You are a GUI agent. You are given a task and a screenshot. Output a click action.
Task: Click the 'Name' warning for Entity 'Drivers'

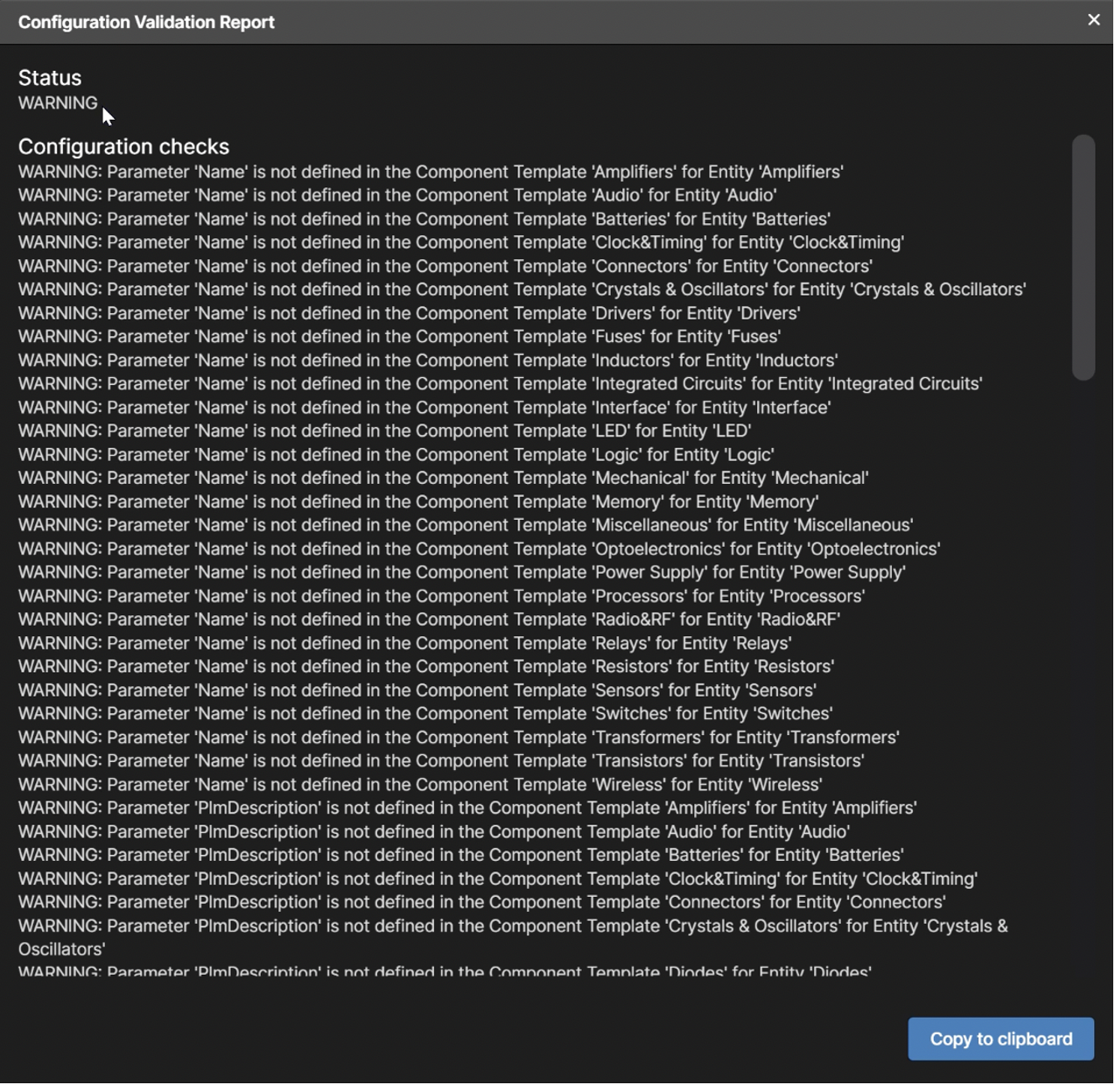tap(410, 313)
